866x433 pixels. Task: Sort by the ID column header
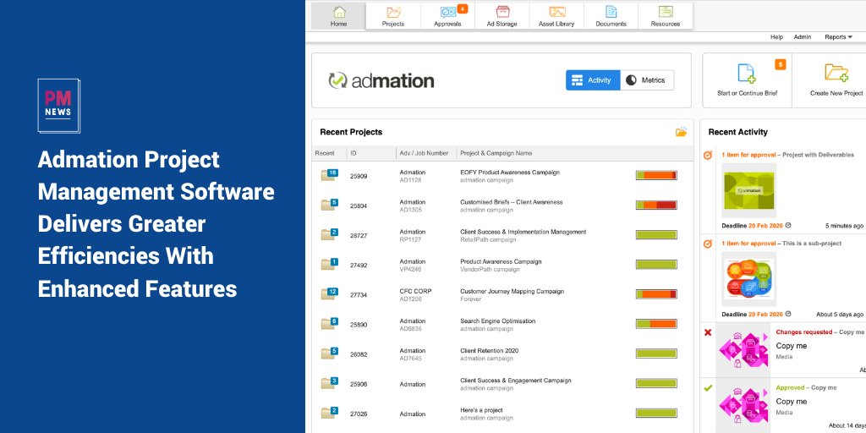click(354, 153)
